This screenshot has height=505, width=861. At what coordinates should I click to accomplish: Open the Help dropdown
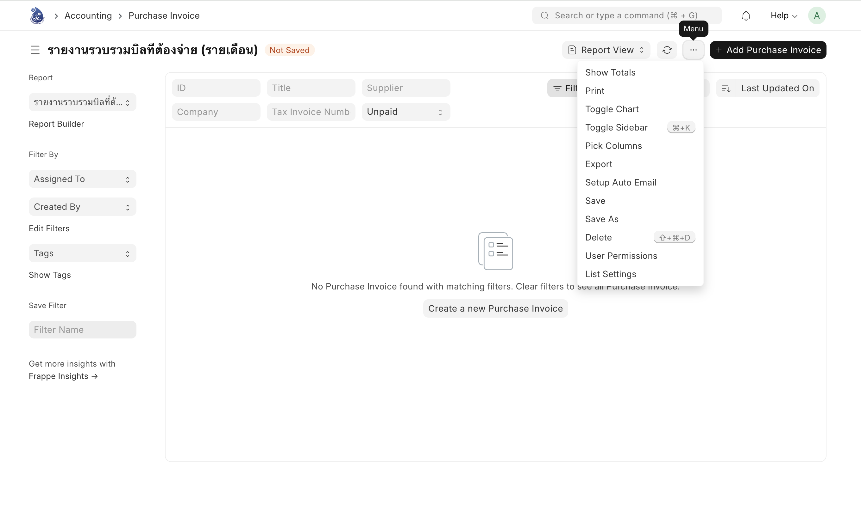coord(784,16)
